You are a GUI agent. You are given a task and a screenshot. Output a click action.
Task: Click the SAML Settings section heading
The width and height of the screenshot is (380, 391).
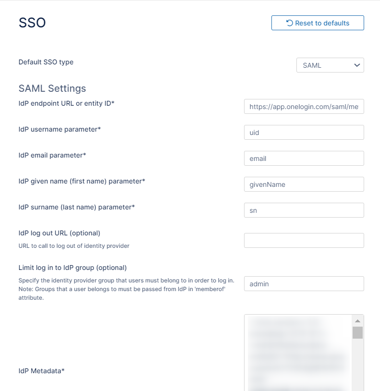tap(52, 88)
